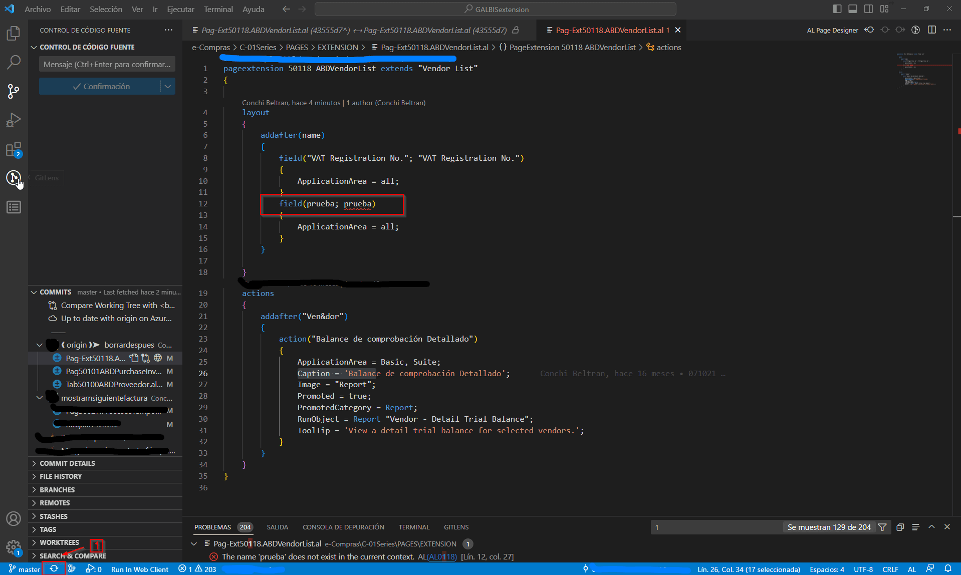The image size is (961, 575).
Task: Close the bottom panel
Action: [x=947, y=527]
